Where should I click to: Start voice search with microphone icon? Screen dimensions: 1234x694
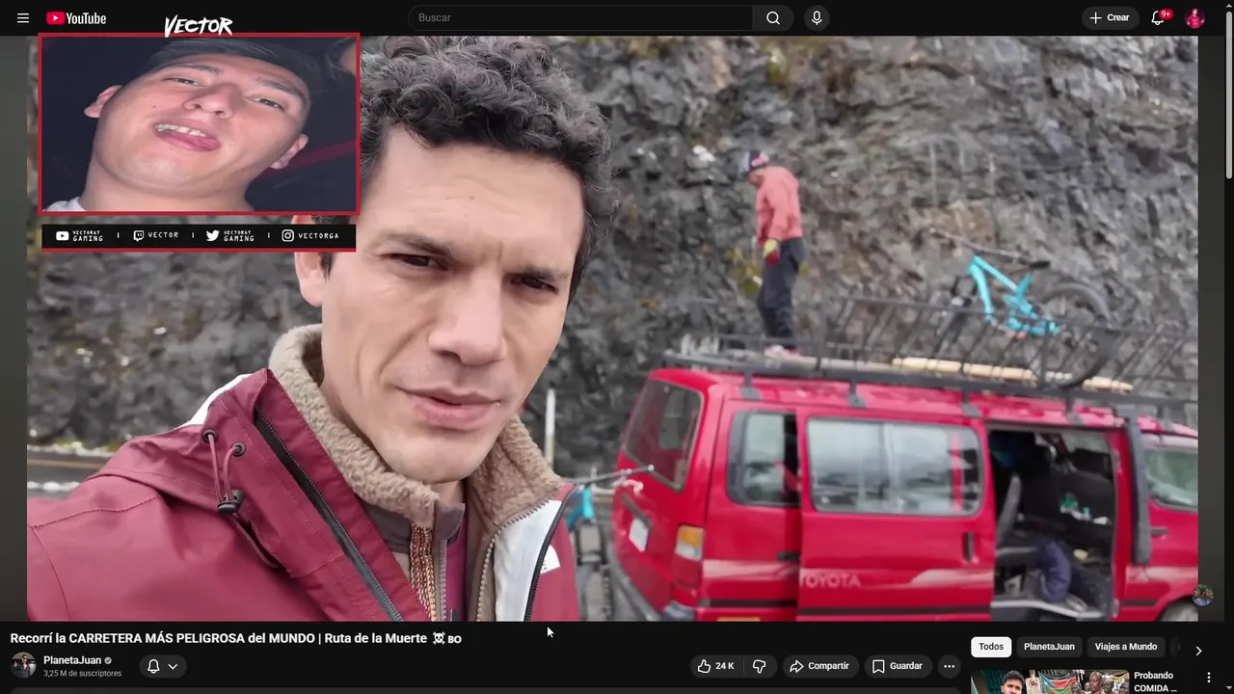pyautogui.click(x=817, y=18)
